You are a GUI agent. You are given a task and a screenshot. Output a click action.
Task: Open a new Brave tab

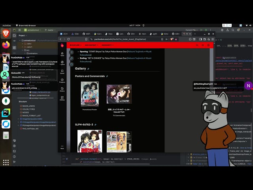tap(195, 34)
